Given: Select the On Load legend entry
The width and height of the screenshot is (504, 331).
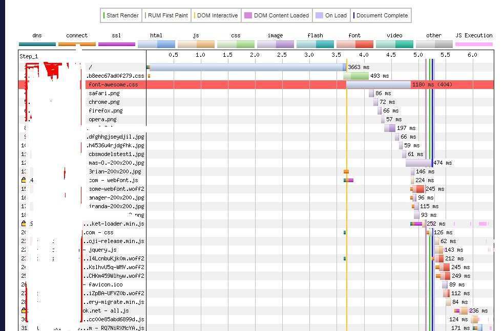Looking at the screenshot, I should pyautogui.click(x=331, y=15).
